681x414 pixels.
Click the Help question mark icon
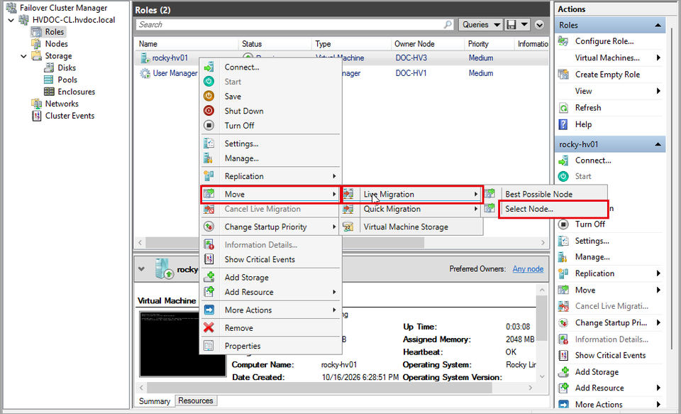click(563, 124)
